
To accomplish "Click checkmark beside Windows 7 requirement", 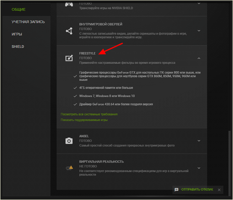I will (75, 96).
